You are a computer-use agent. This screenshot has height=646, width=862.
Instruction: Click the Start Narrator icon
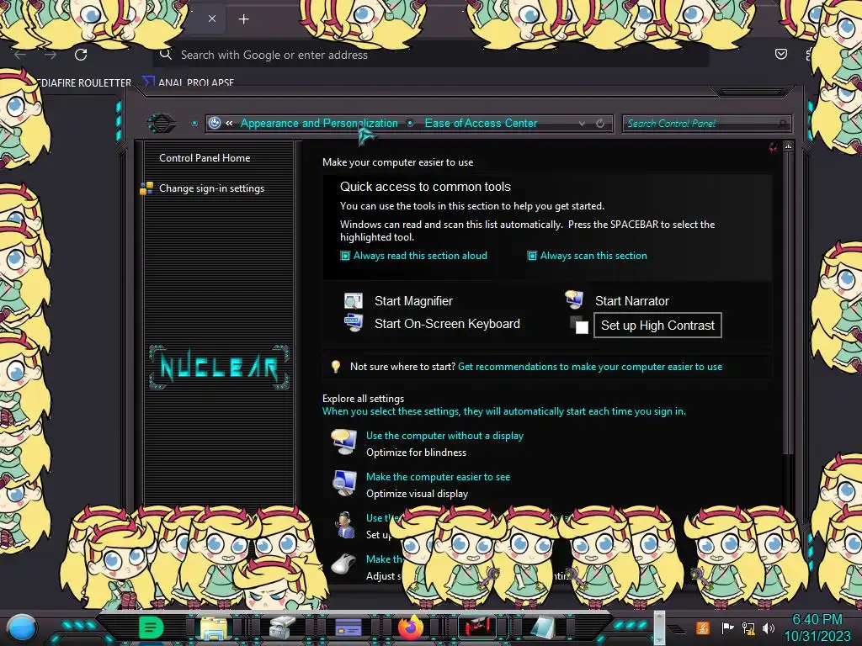pyautogui.click(x=574, y=299)
